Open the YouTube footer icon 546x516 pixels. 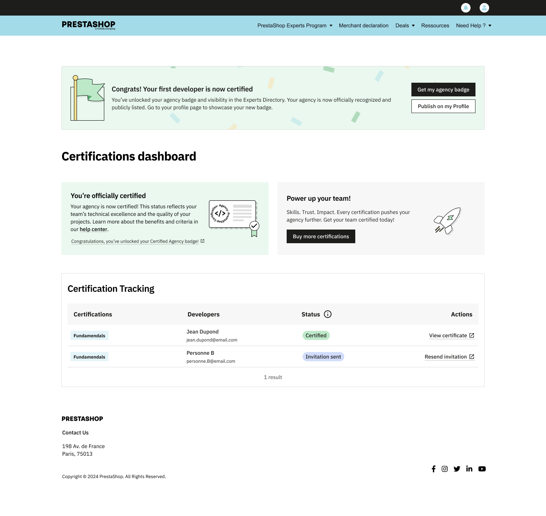pos(482,469)
